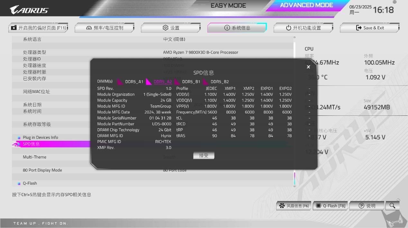Viewport: 408px width, 228px height.
Task: Open the 设置 settings tab
Action: pyautogui.click(x=171, y=28)
